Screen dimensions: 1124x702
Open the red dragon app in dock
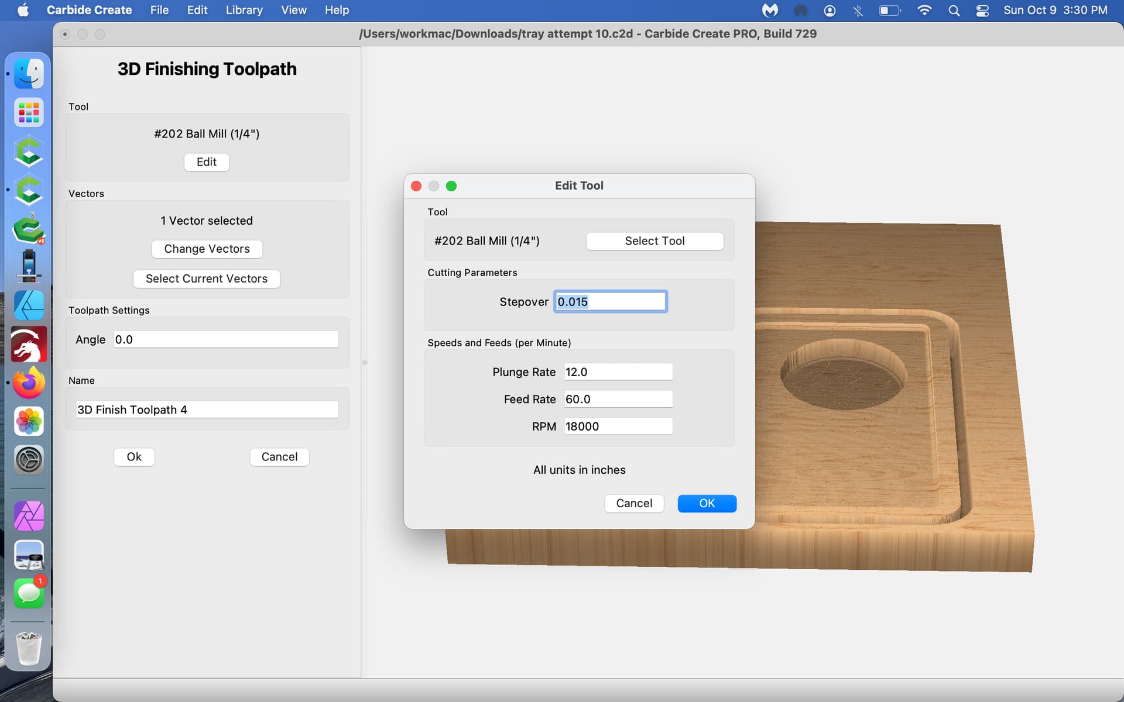point(29,344)
